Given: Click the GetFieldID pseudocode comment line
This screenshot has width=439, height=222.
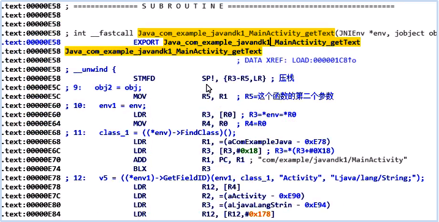Looking at the screenshot, I should pyautogui.click(x=245, y=178).
